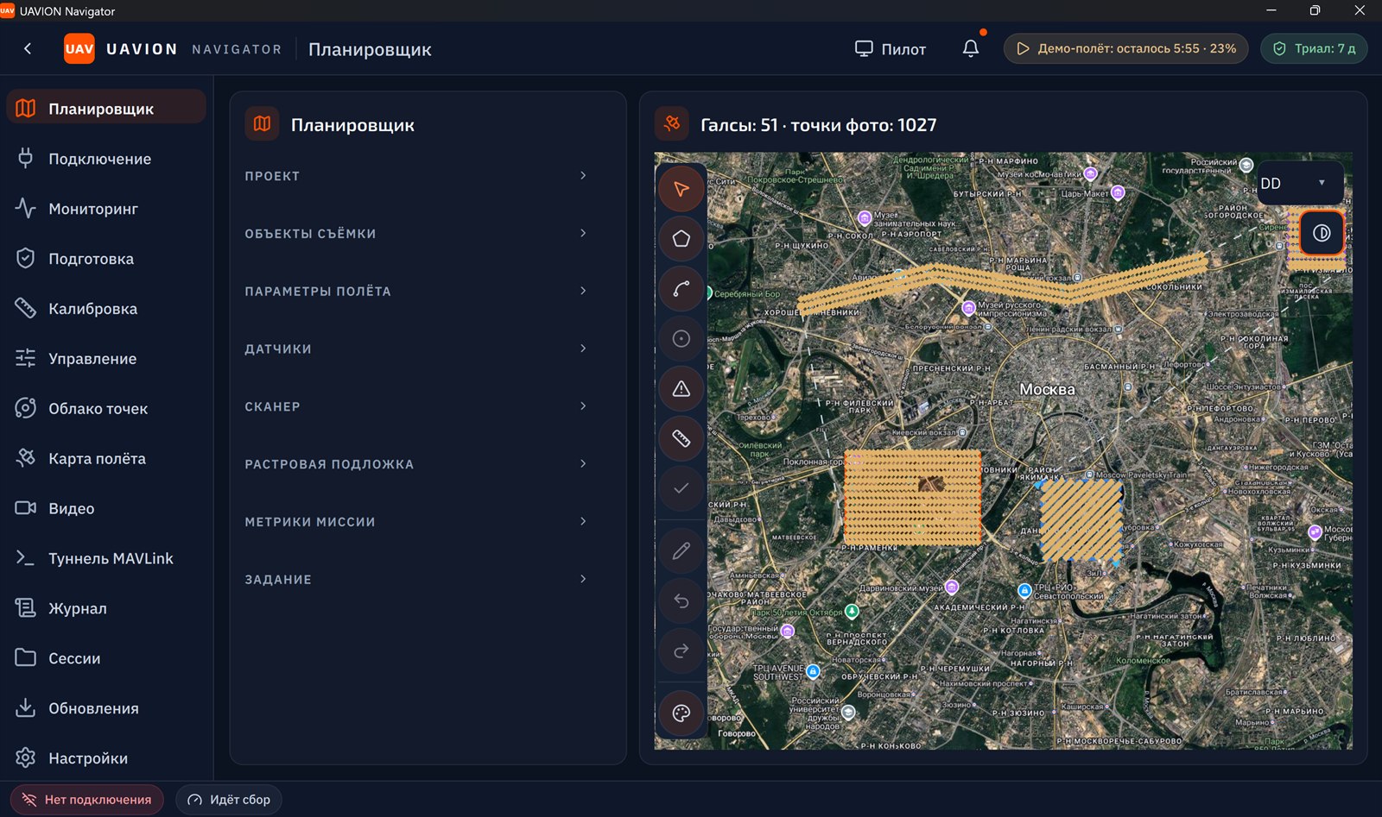The width and height of the screenshot is (1382, 817).
Task: Toggle the map layer contrast button
Action: click(1322, 233)
